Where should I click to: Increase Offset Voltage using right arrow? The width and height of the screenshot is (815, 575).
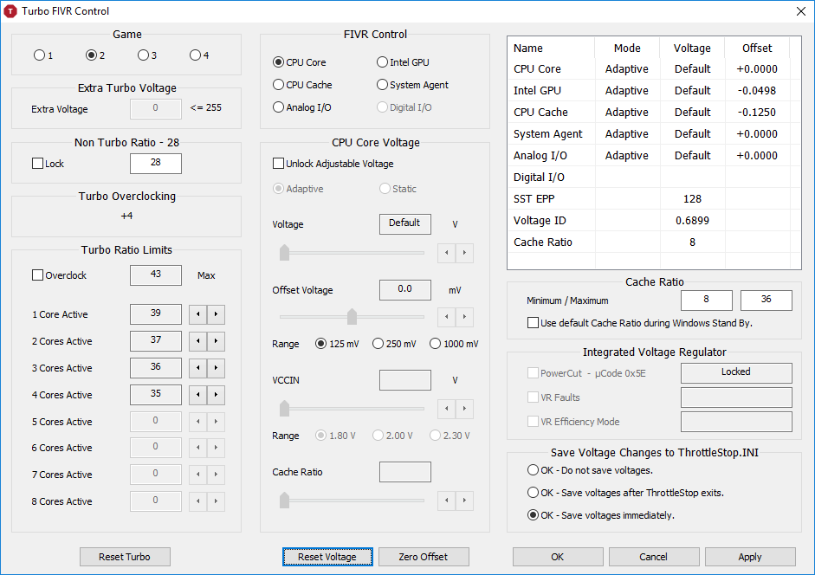point(465,317)
